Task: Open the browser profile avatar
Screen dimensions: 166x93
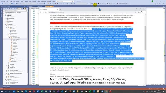Action: pos(141,12)
